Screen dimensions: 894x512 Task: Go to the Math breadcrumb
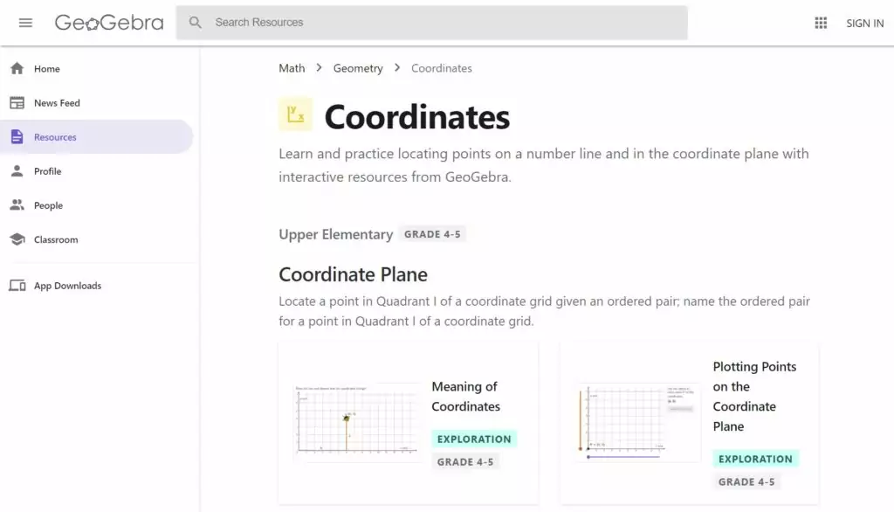[x=292, y=68]
